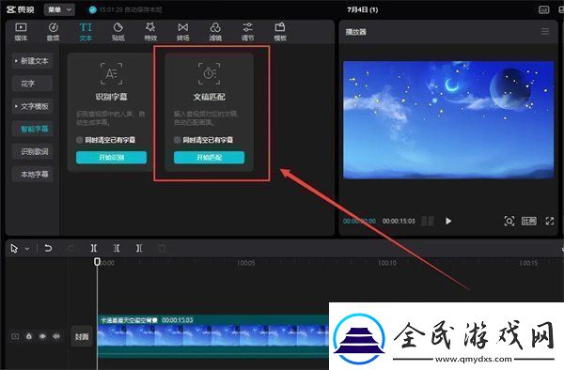This screenshot has width=564, height=370.
Task: Click the total duration 00:00:15:03 in player
Action: tap(399, 221)
